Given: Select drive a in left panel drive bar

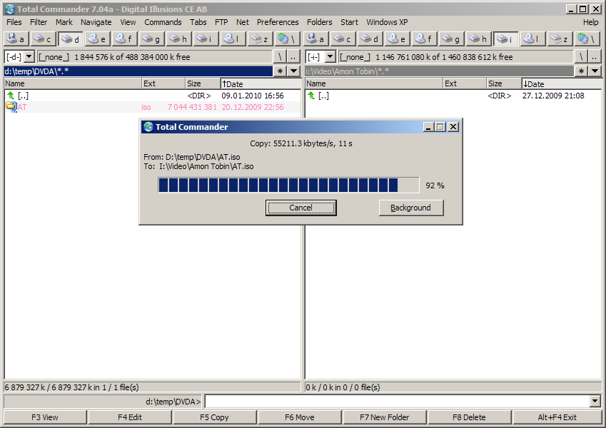Looking at the screenshot, I should (16, 39).
